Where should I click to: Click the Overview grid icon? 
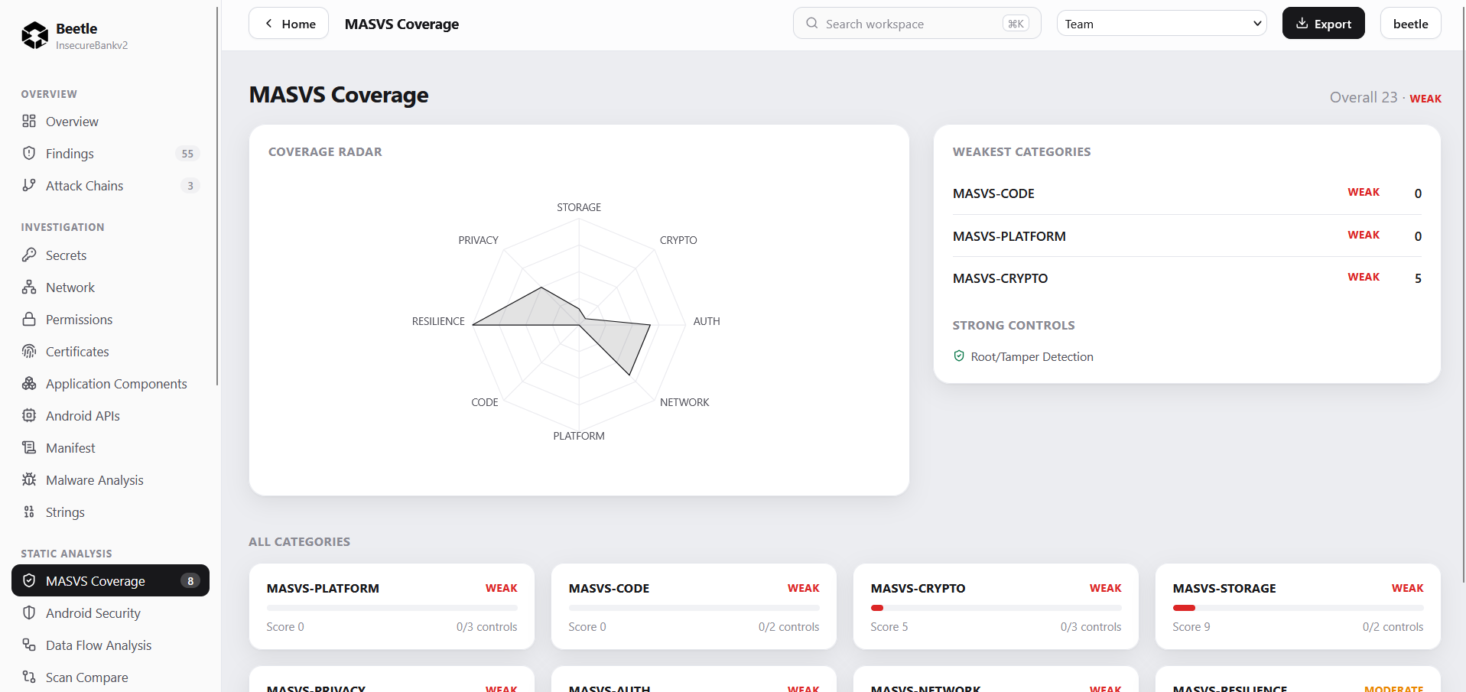(x=29, y=121)
